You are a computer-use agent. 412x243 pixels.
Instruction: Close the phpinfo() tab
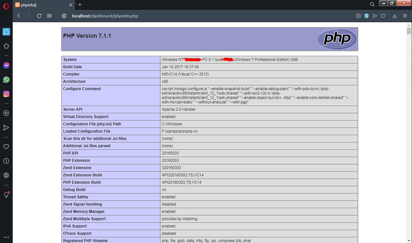(71, 5)
